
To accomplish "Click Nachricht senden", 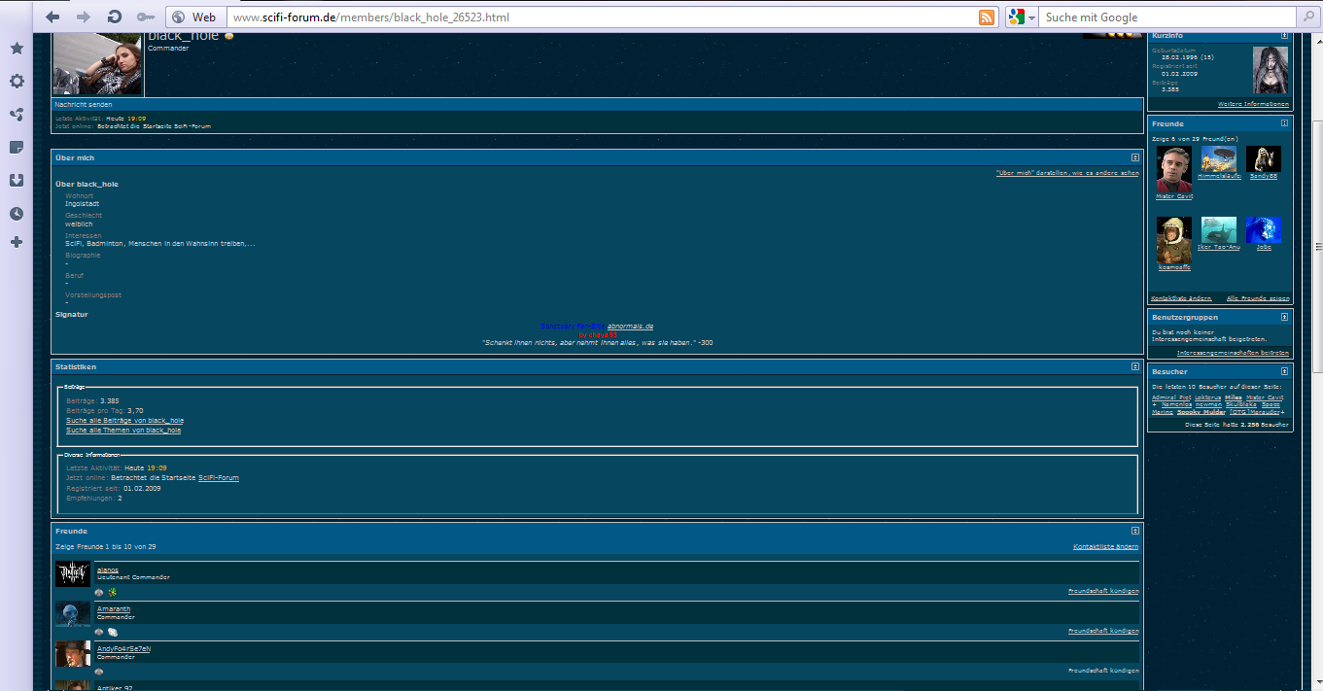I will (84, 104).
